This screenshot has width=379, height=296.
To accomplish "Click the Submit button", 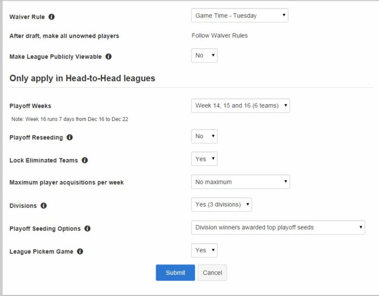I will [175, 273].
